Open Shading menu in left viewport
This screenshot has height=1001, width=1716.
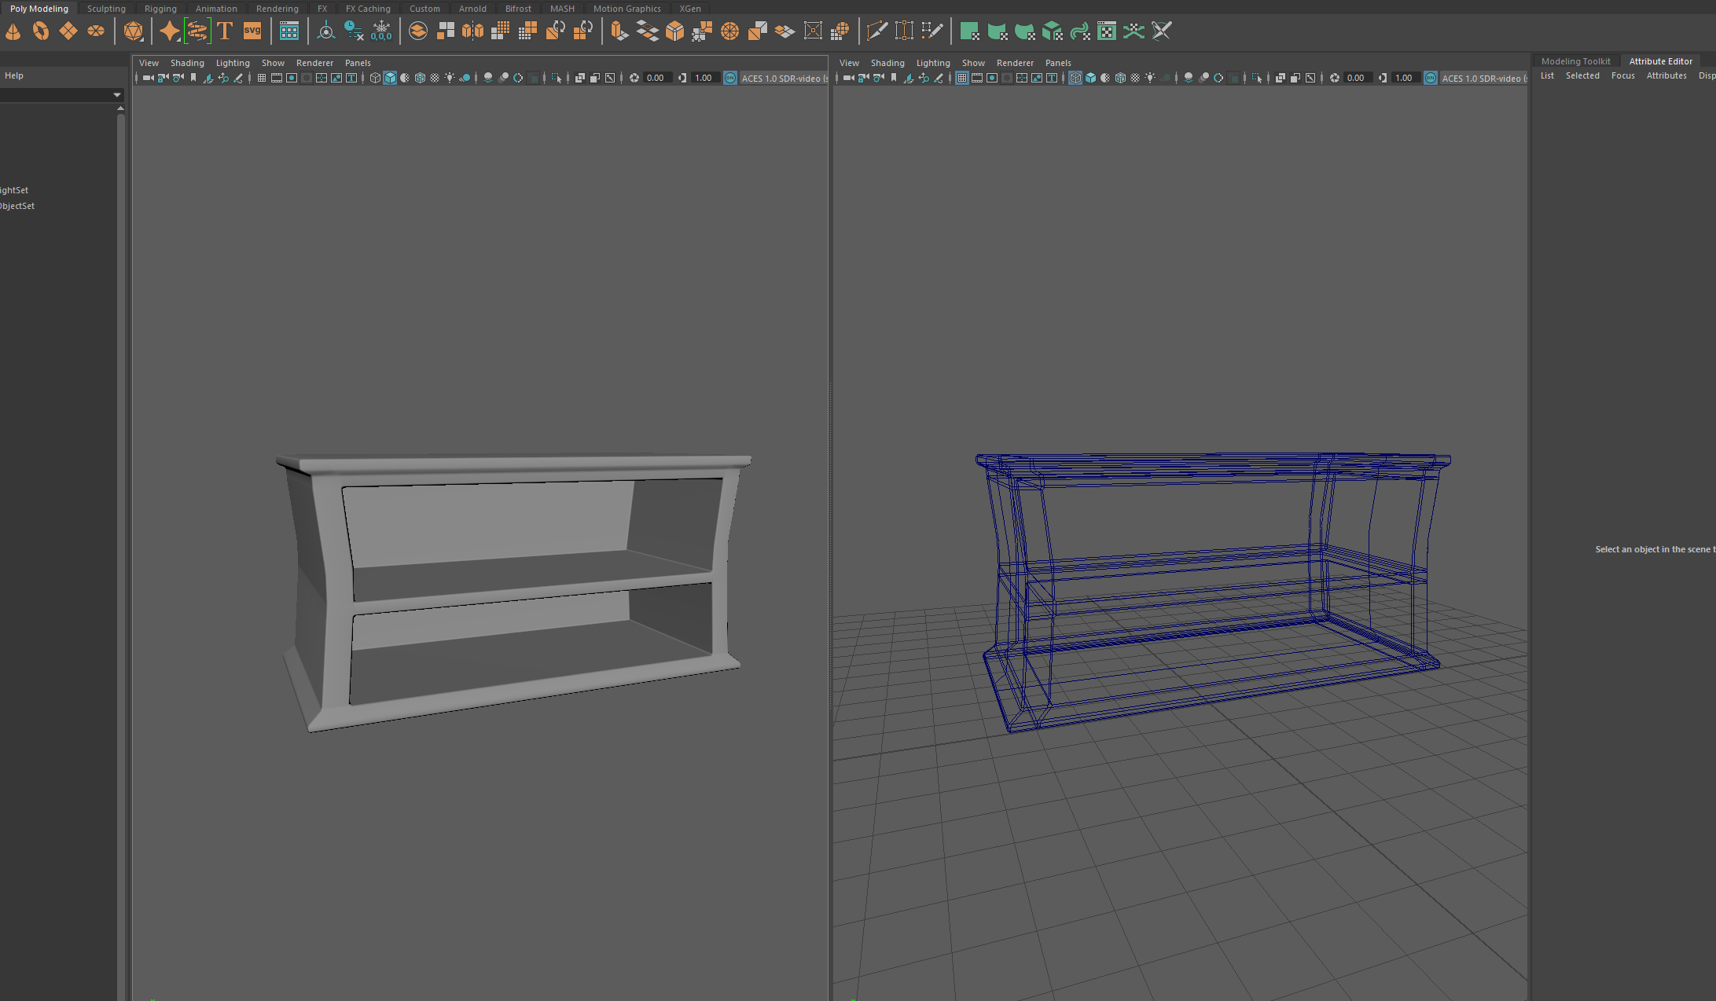coord(187,63)
